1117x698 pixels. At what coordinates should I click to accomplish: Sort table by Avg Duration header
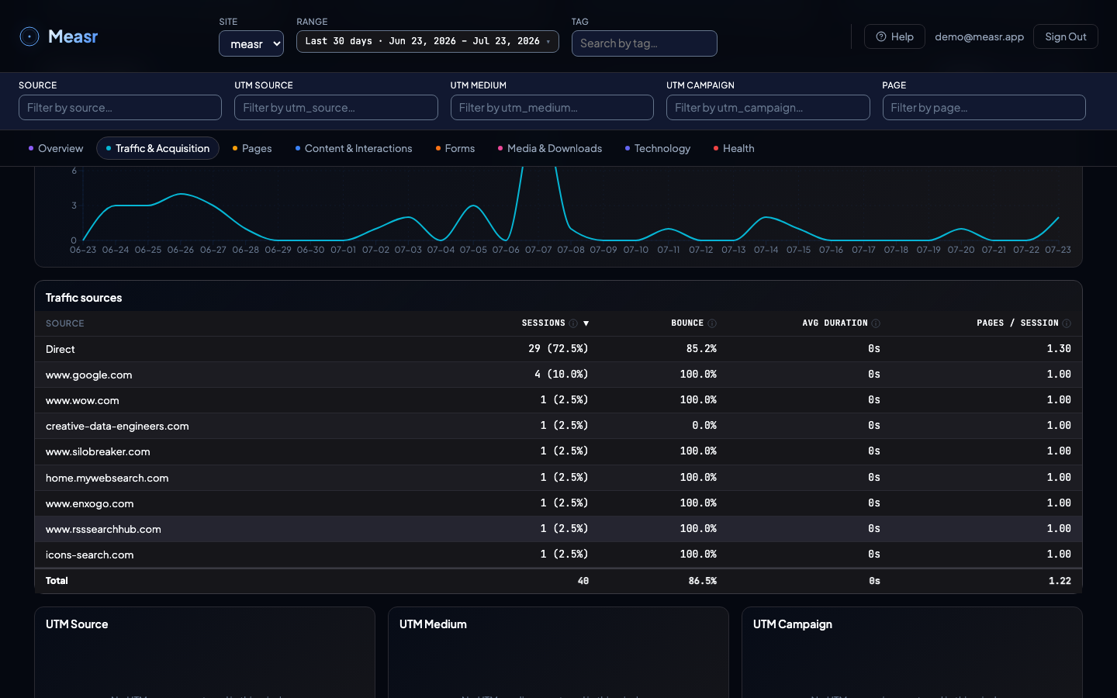tap(835, 323)
